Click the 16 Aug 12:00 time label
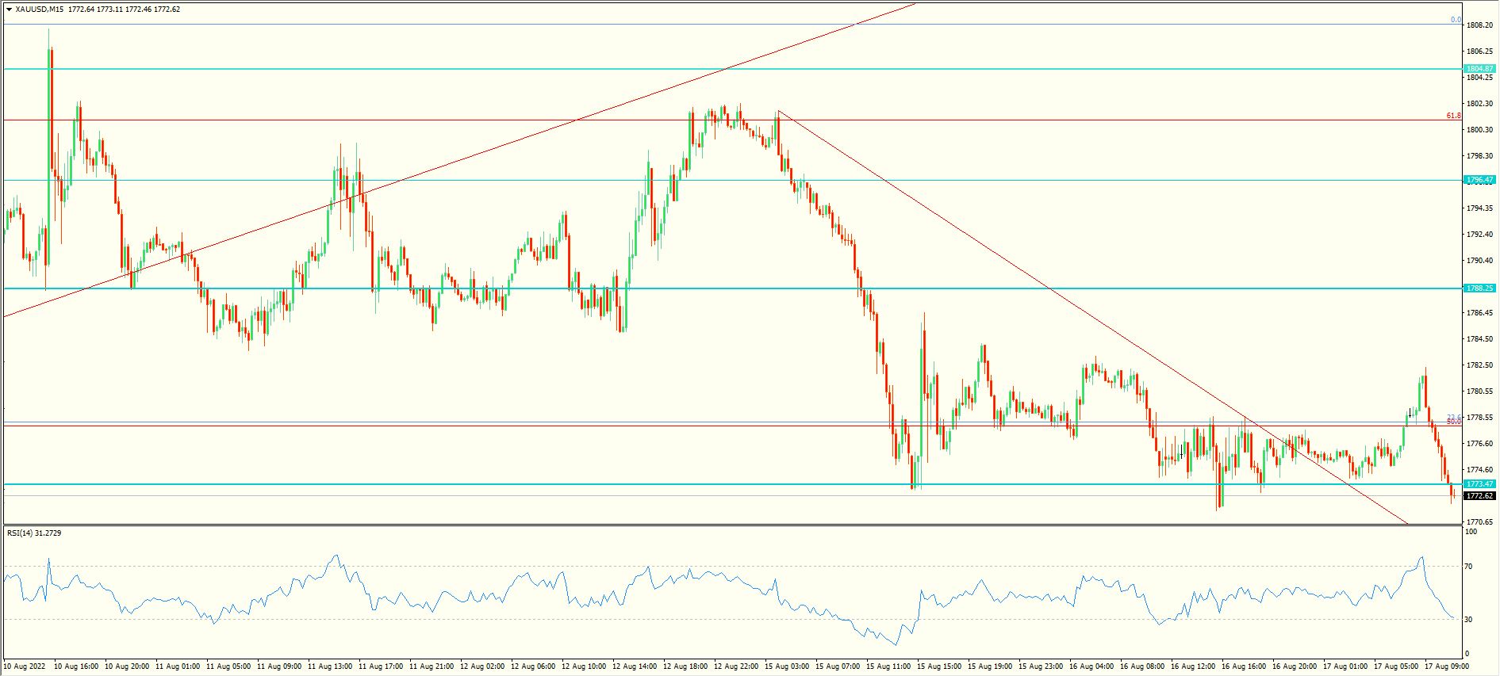Viewport: 1500px width, 676px height. (1193, 666)
